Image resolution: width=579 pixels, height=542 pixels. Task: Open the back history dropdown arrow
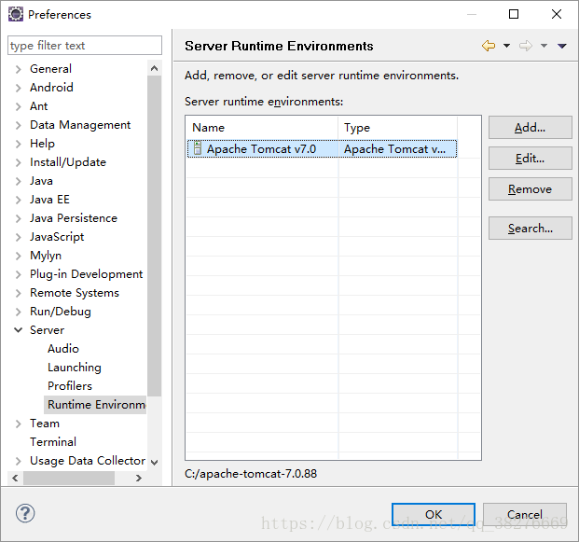[506, 46]
